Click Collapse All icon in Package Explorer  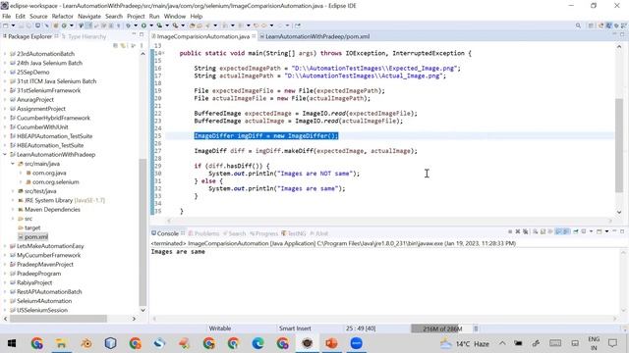[x=116, y=46]
